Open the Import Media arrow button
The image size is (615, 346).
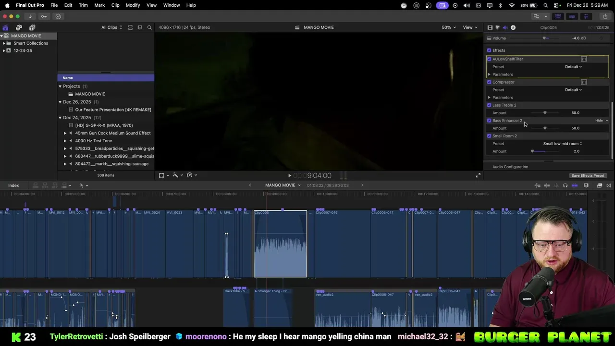30,16
